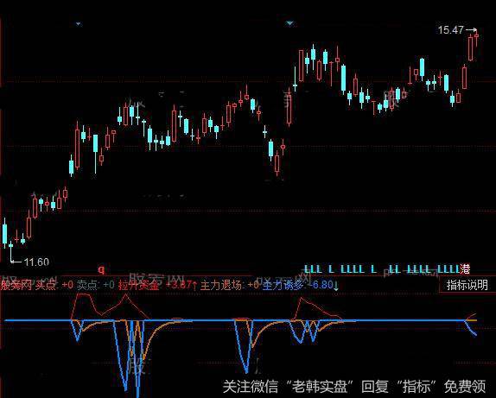Viewport: 496px width, 398px height.
Task: Click the -6.80 主力诱多 value
Action: 321,285
